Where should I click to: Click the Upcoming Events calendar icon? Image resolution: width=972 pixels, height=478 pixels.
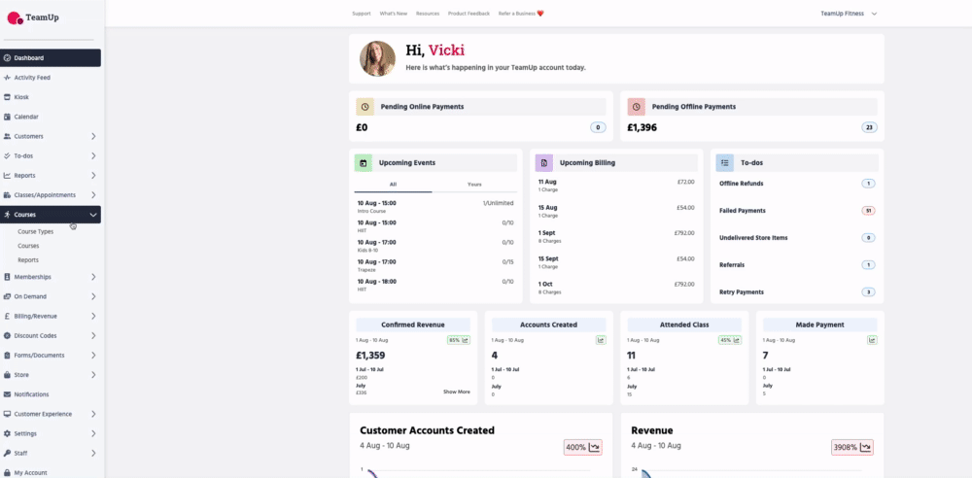(x=364, y=163)
